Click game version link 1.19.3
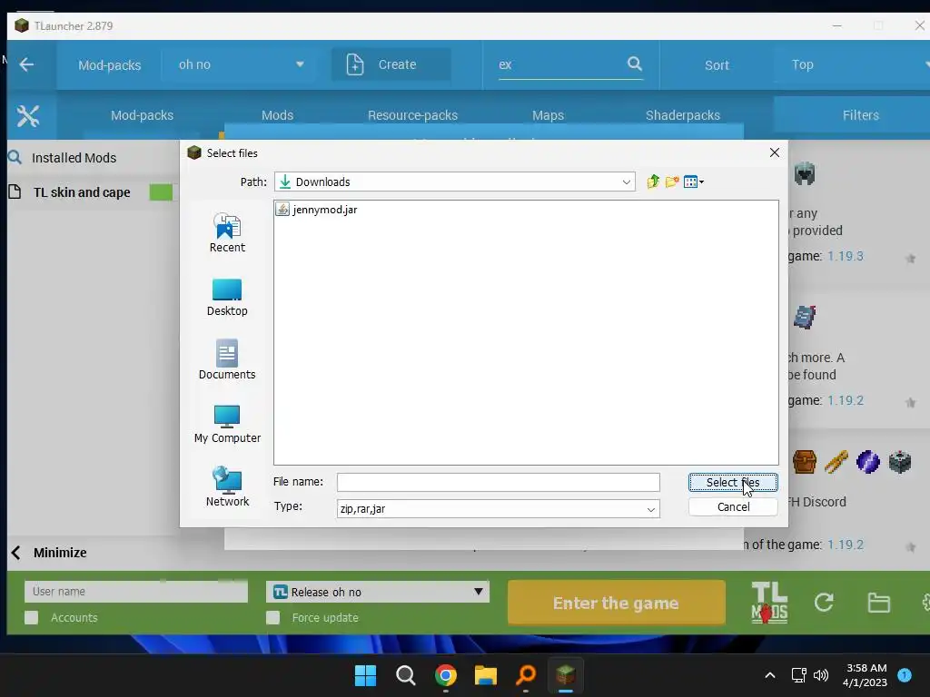 [846, 256]
